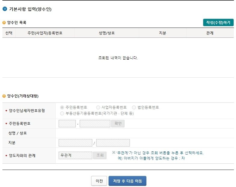The image size is (236, 187).
Task: Click the 기본사항 입력(양수인) heading
Action: pos(30,9)
